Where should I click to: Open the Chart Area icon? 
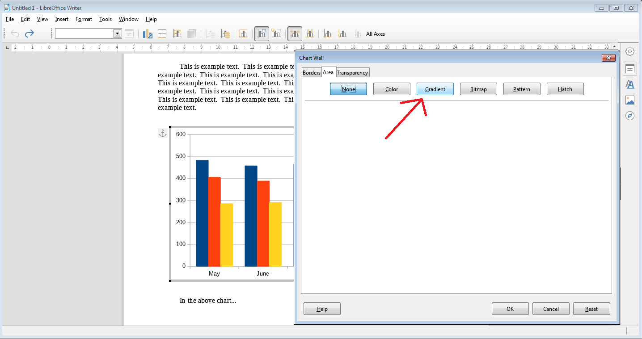(x=162, y=33)
